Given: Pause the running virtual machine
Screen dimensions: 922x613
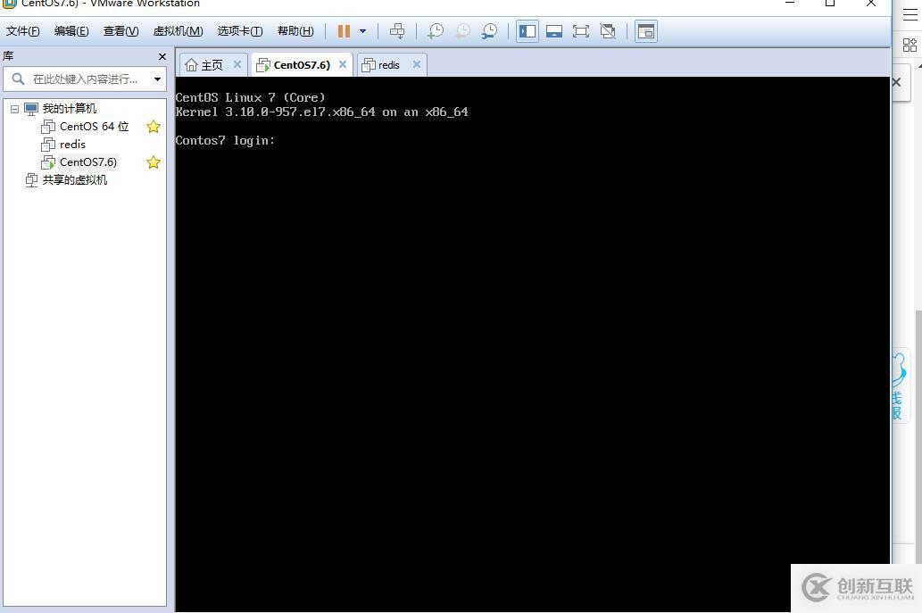Looking at the screenshot, I should tap(344, 31).
